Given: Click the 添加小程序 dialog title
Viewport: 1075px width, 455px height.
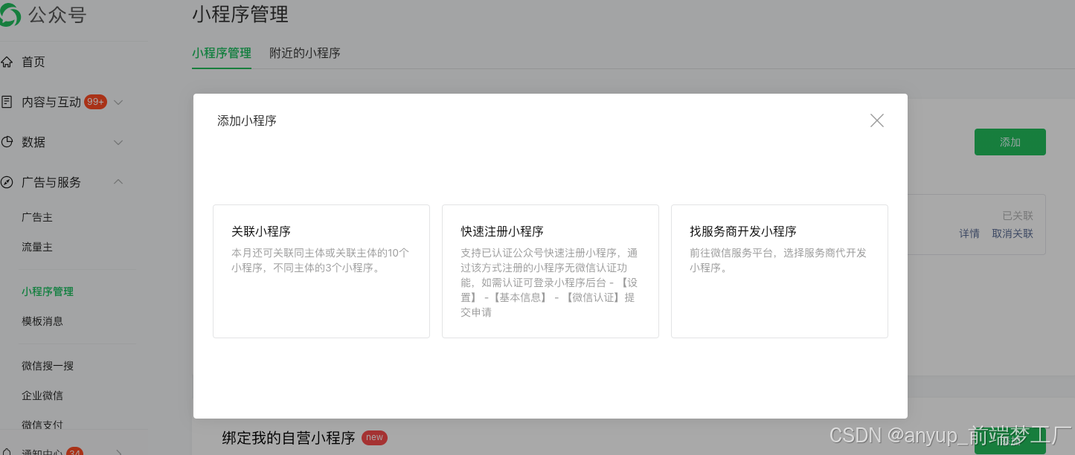Looking at the screenshot, I should coord(247,120).
